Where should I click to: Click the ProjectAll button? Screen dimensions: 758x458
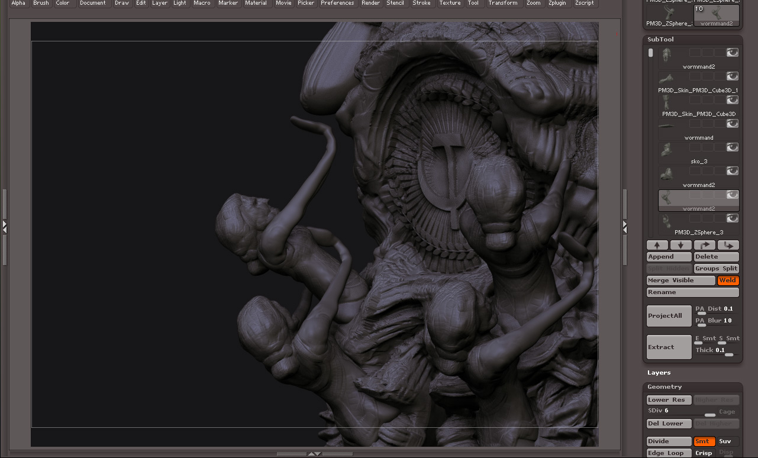pyautogui.click(x=669, y=316)
